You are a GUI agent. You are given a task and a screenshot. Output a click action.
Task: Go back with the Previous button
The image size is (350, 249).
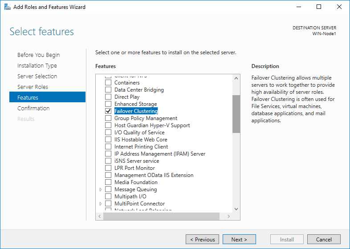pos(202,240)
